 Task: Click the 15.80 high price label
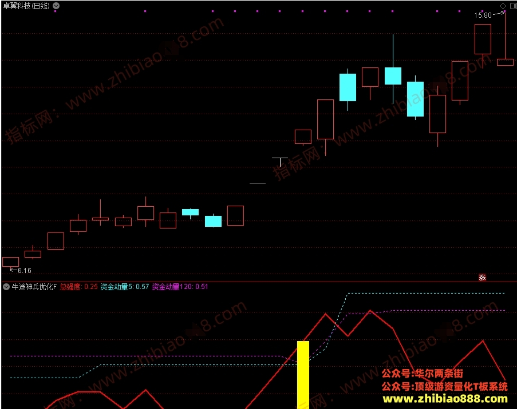coord(483,15)
